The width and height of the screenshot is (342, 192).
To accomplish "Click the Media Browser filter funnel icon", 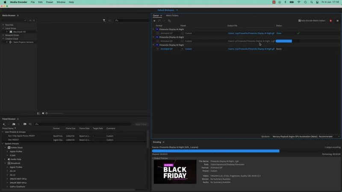I will [x=104, y=20].
